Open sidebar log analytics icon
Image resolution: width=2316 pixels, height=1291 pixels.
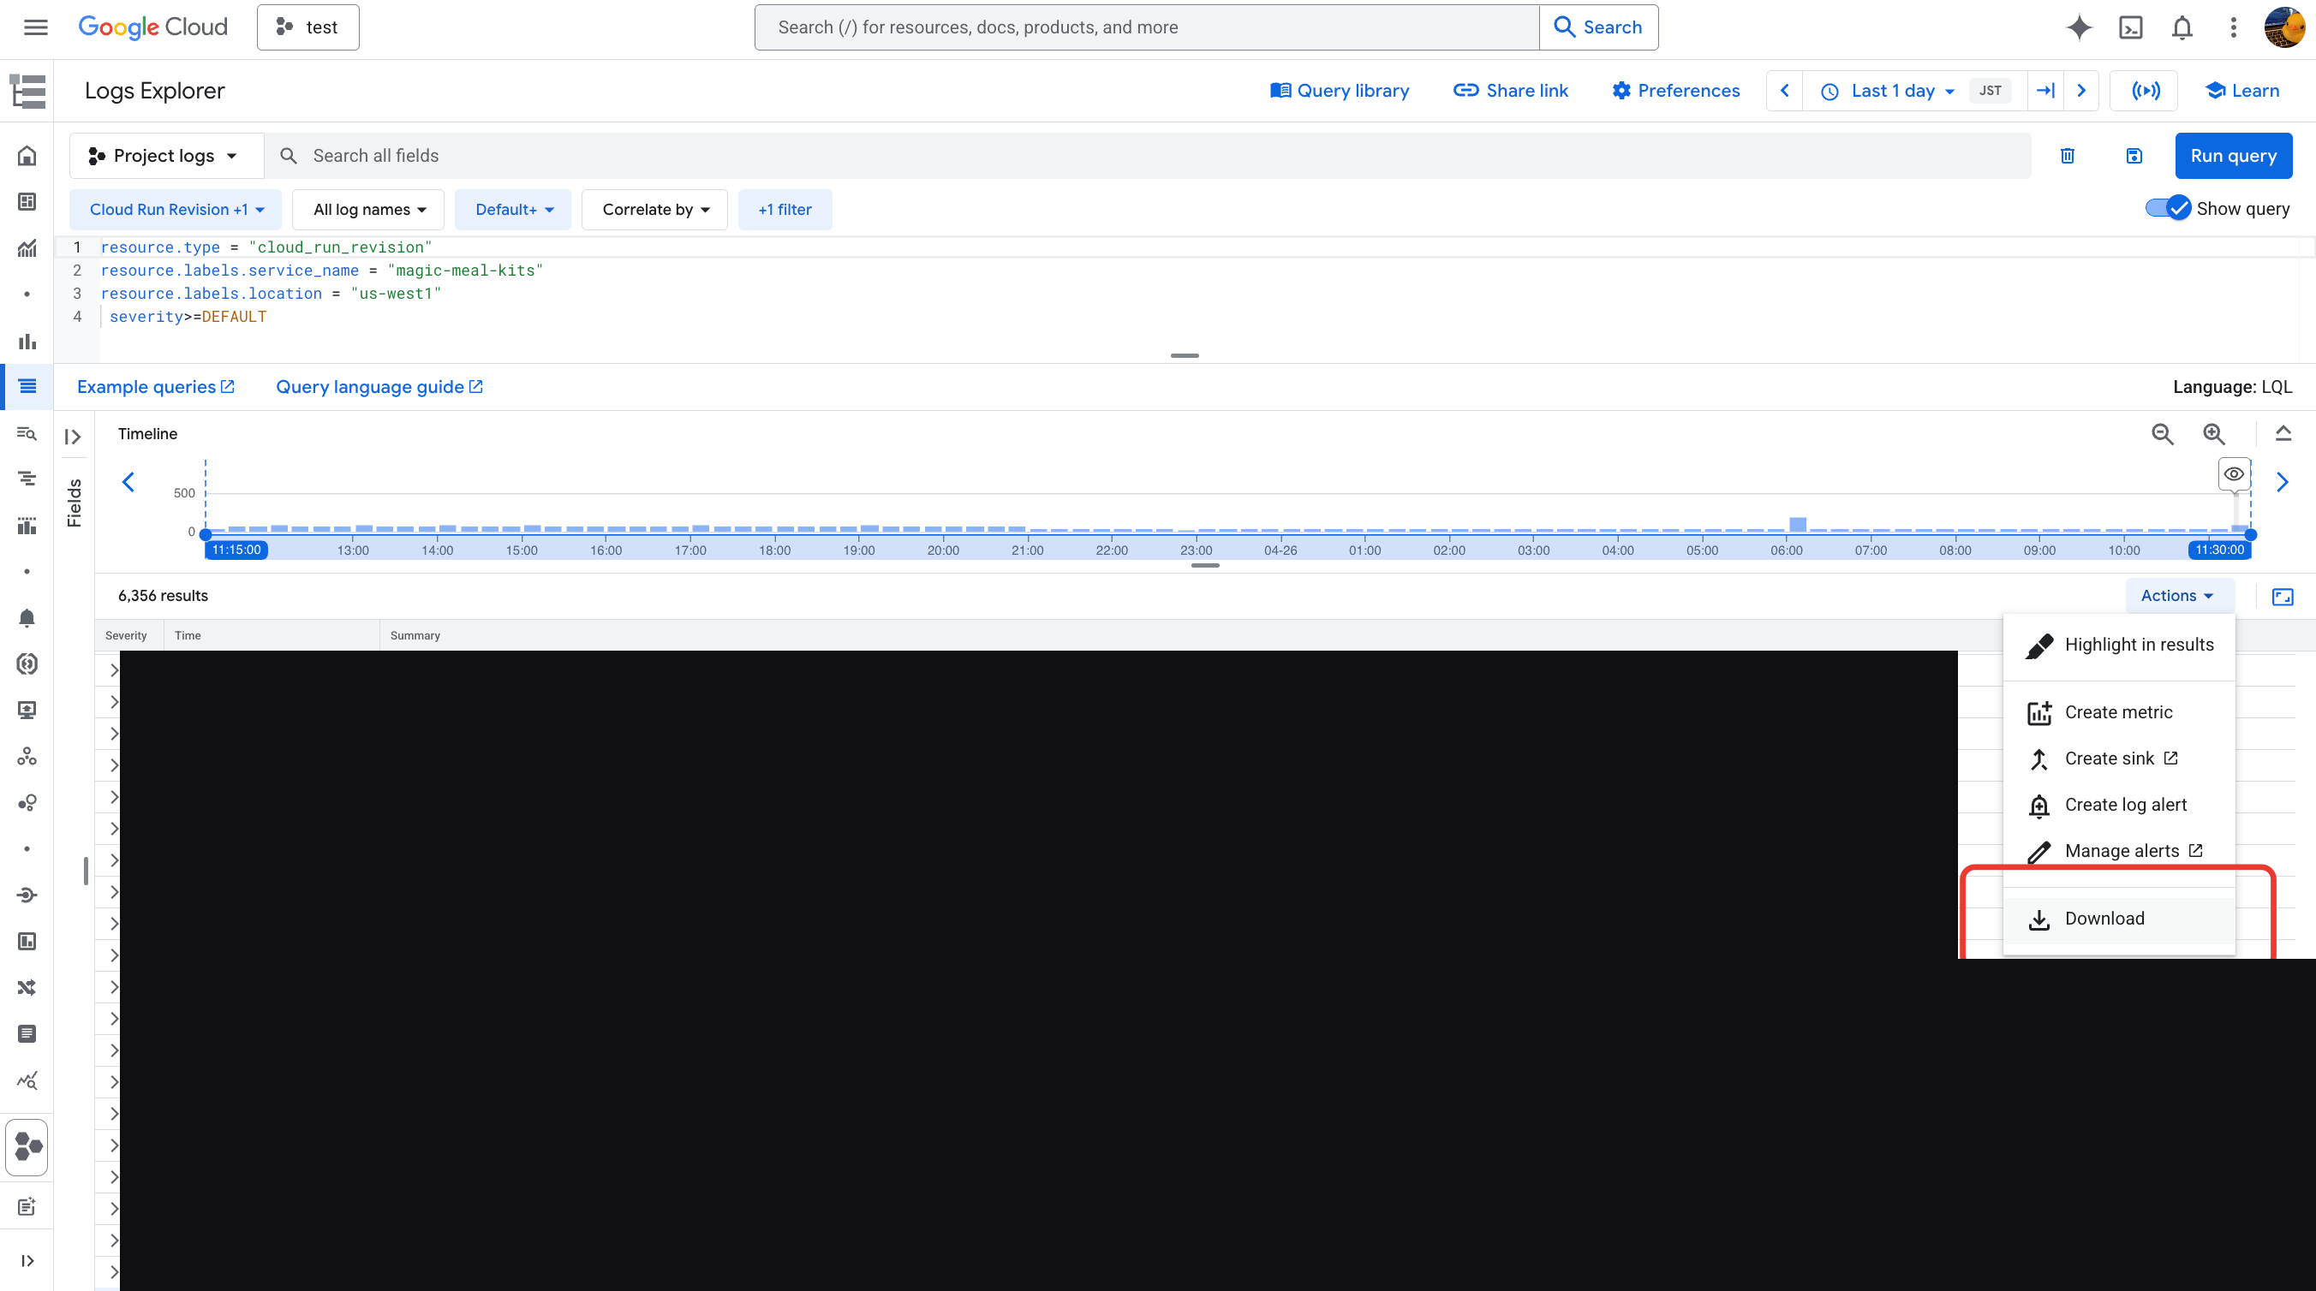point(27,434)
